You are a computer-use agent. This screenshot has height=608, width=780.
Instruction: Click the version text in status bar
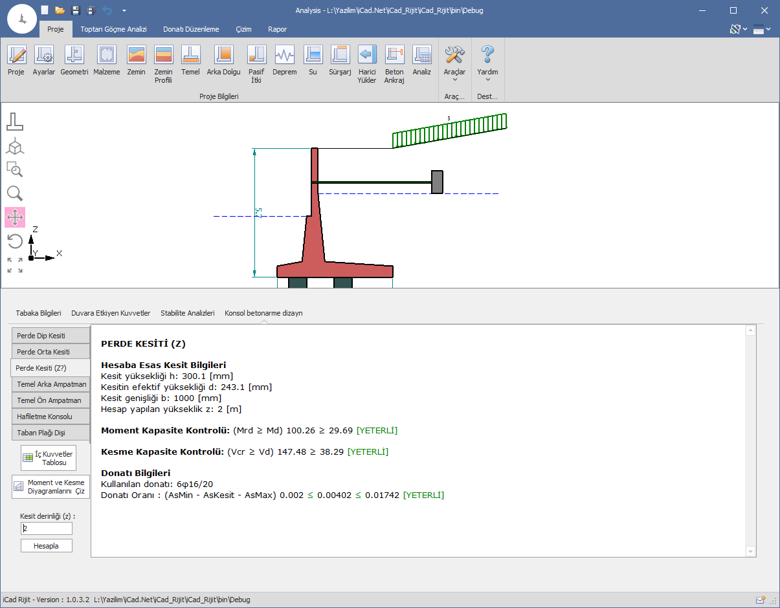45,600
